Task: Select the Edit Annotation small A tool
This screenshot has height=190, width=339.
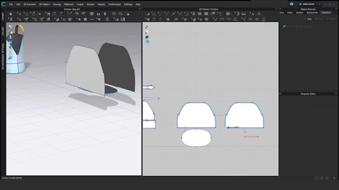Action: tap(252, 14)
